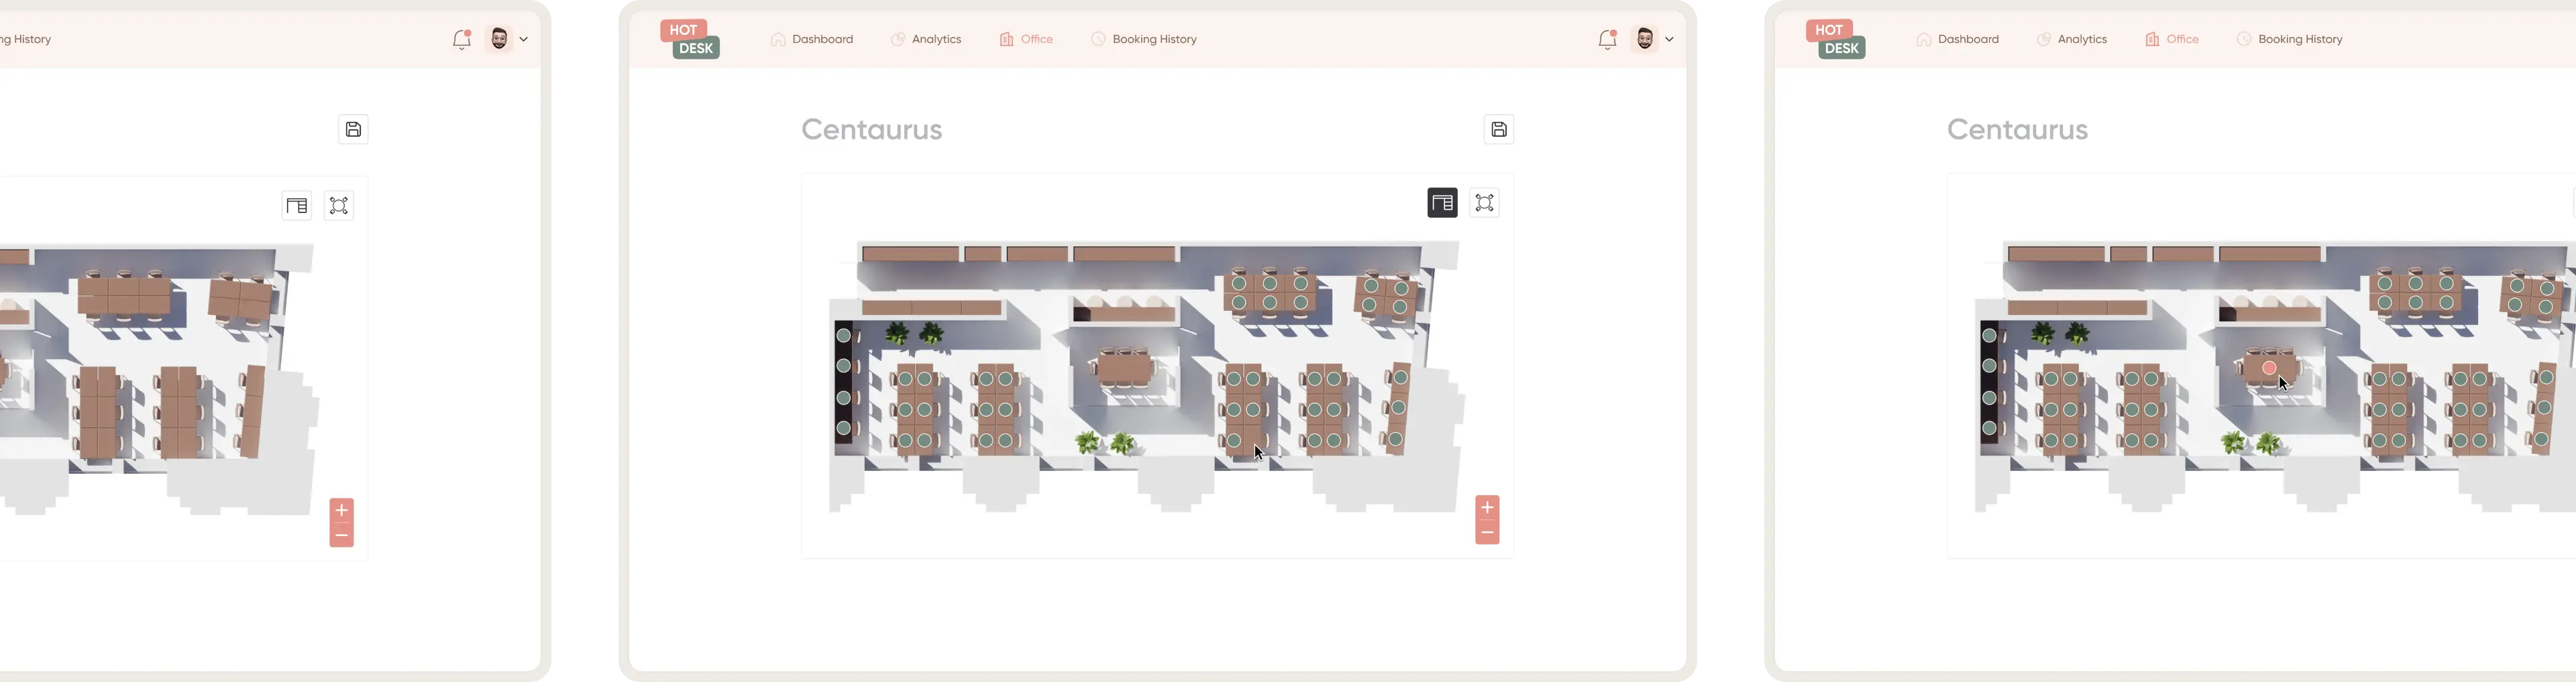2576x682 pixels.
Task: Click the zoom in plus control
Action: click(x=1487, y=507)
